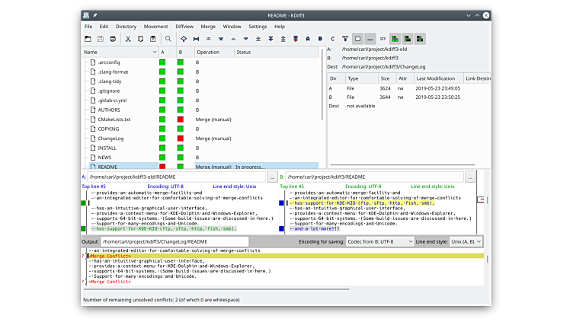
Task: Toggle the split screen view button
Action: (x=395, y=38)
